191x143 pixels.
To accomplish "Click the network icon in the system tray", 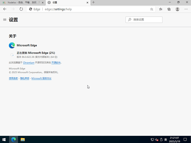I will point(152,140).
